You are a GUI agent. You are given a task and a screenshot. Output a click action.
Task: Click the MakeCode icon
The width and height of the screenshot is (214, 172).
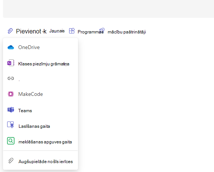coord(11,94)
